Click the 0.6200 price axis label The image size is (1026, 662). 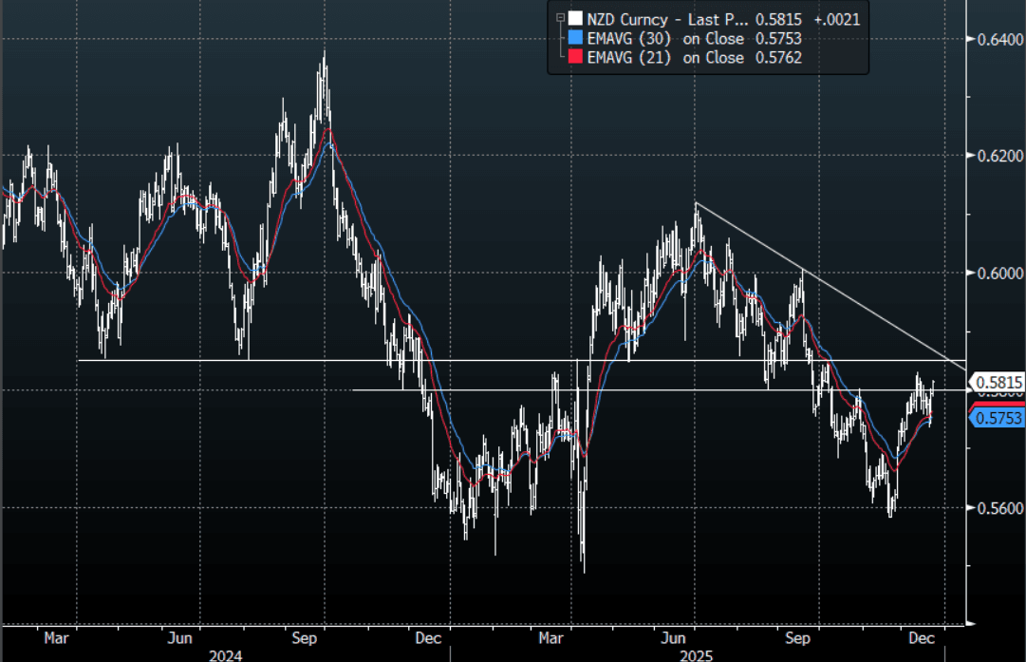[x=999, y=156]
